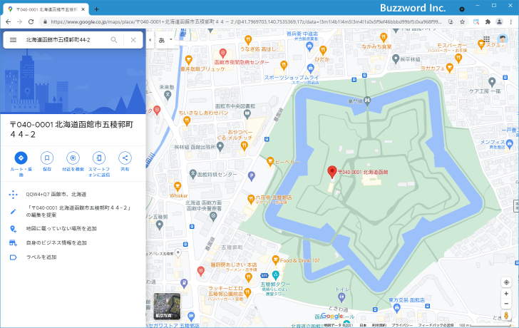This screenshot has height=328, width=519.
Task: Click the parking P marker
Action: 251,176
